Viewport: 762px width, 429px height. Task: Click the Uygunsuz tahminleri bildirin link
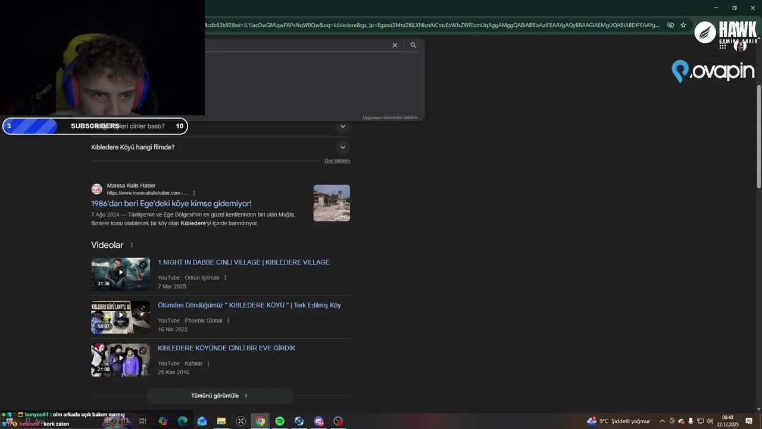coord(390,118)
